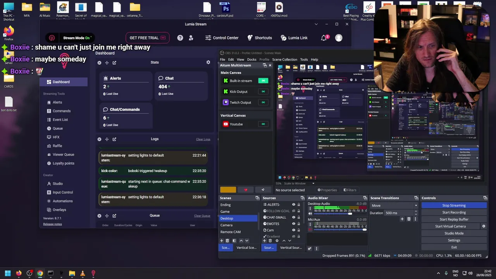Open the OBS Docks menu
This screenshot has width=496, height=279.
[252, 59]
